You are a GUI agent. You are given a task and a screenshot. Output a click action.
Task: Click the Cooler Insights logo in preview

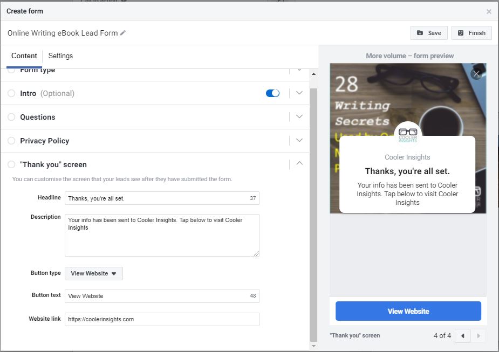pos(408,135)
